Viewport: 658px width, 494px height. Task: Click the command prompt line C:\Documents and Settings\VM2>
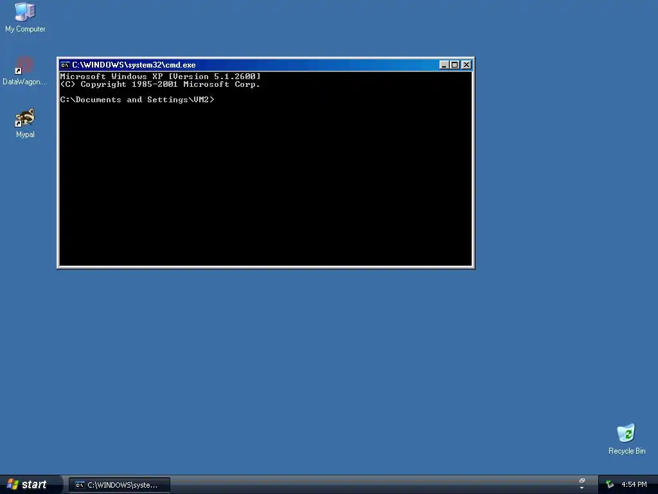pyautogui.click(x=137, y=100)
